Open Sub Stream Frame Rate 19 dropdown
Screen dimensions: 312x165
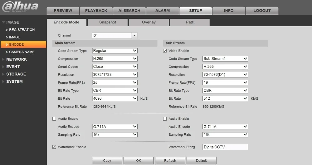225,82
